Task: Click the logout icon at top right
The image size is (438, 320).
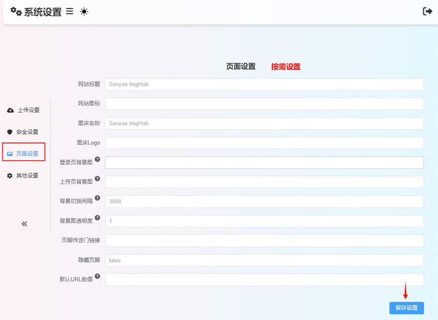Action: click(427, 11)
